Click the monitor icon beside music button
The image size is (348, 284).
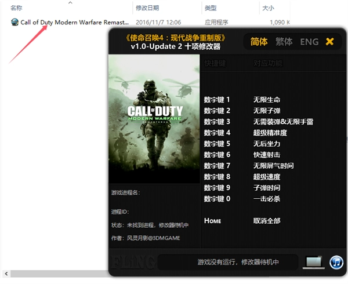click(314, 262)
